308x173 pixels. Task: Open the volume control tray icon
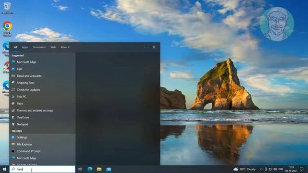[x=275, y=169]
